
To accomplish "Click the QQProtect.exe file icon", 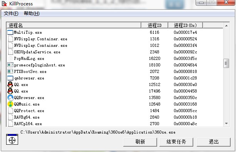I will tap(10, 111).
